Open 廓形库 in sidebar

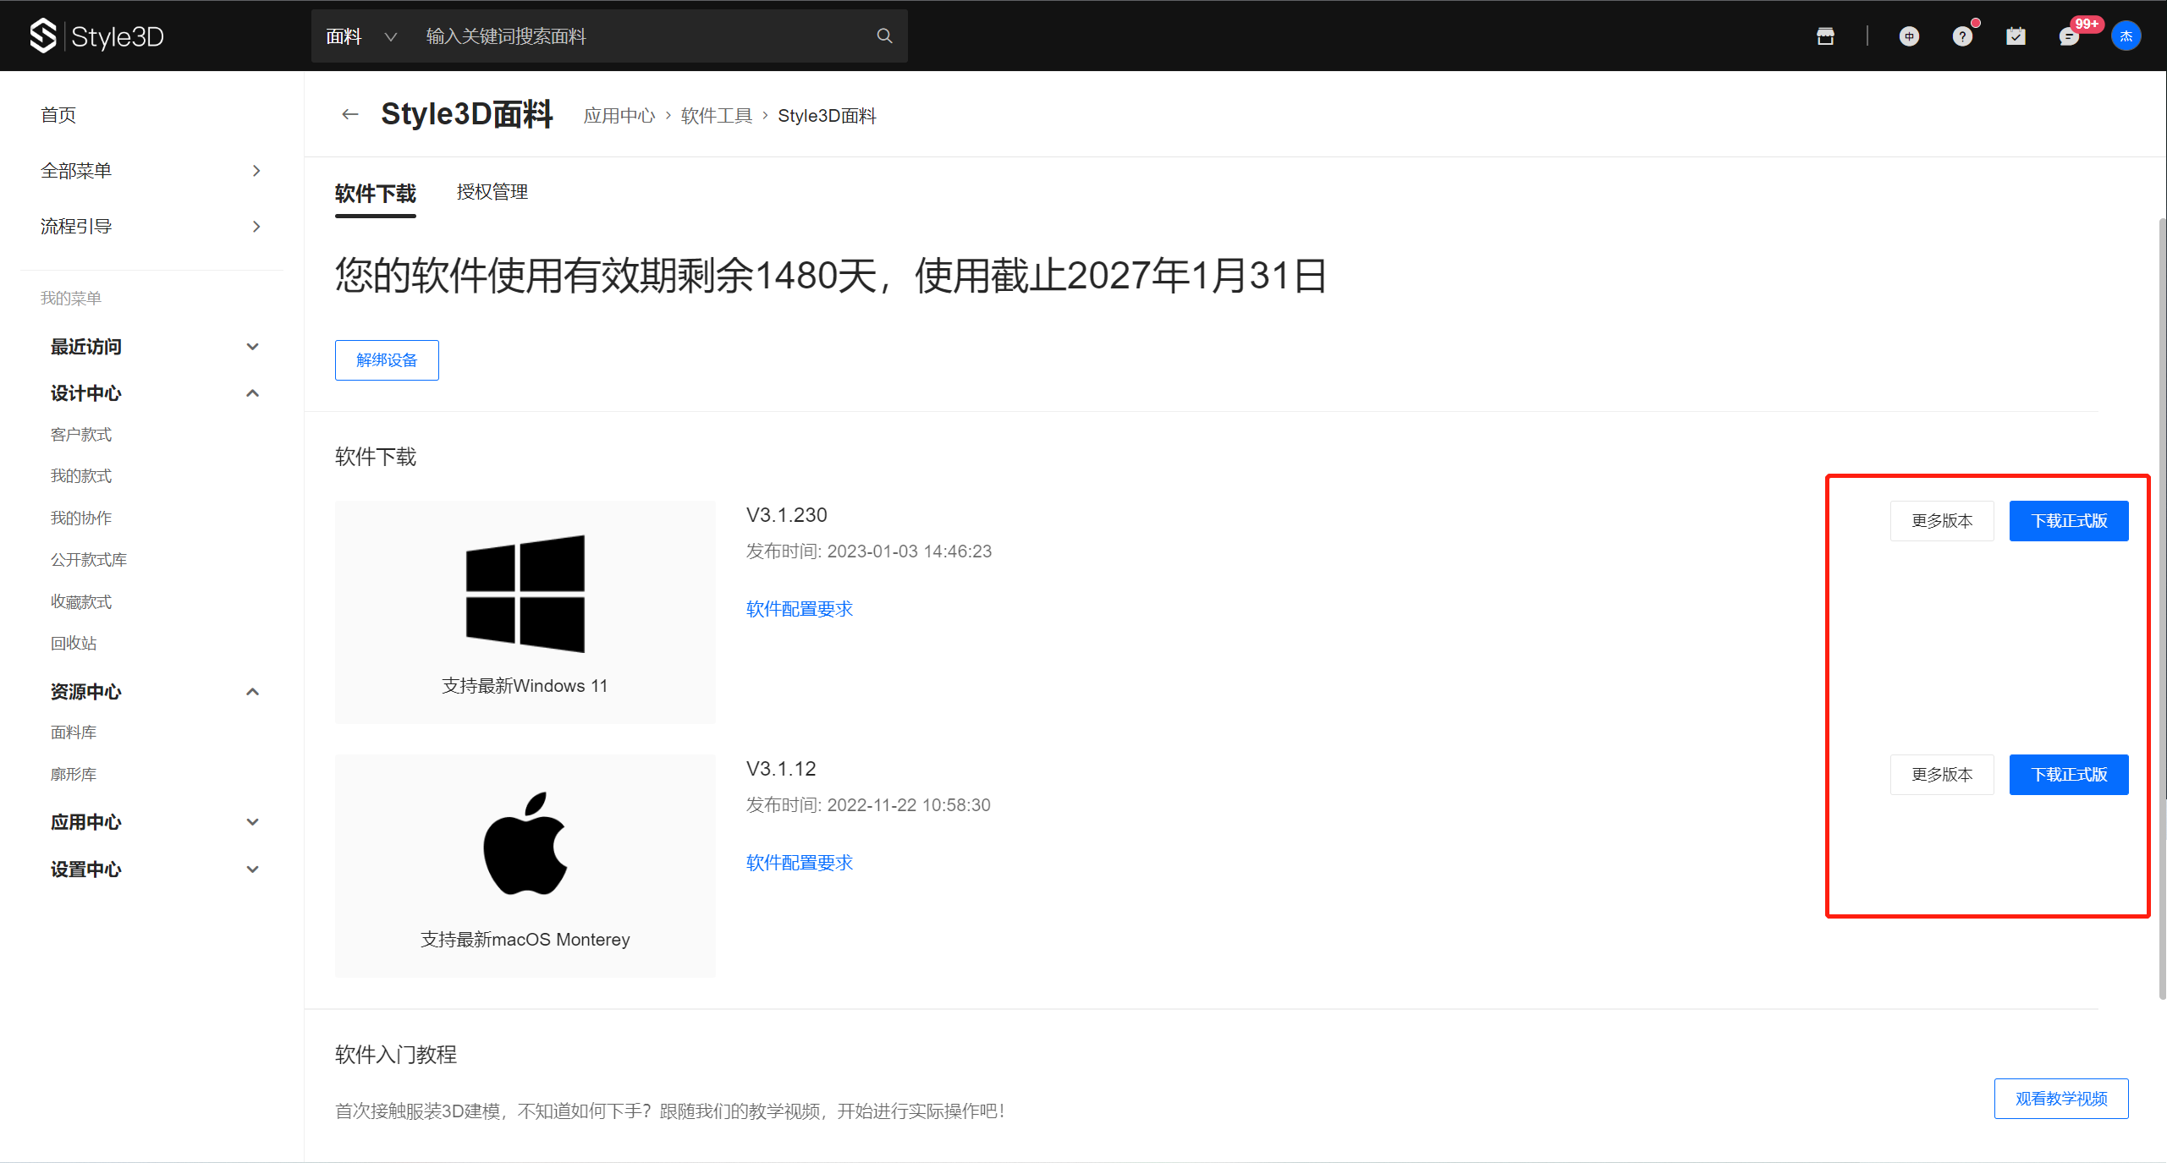[x=74, y=775]
